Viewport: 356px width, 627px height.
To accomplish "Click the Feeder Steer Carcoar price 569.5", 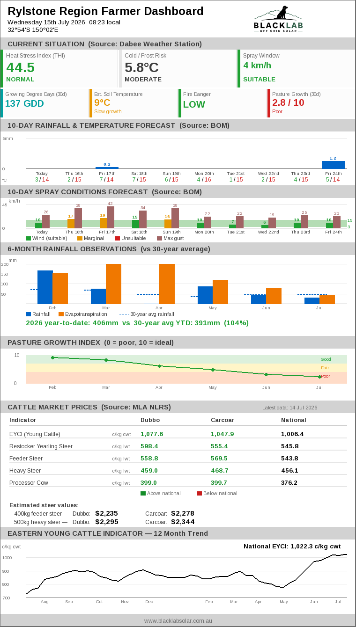I will (219, 459).
